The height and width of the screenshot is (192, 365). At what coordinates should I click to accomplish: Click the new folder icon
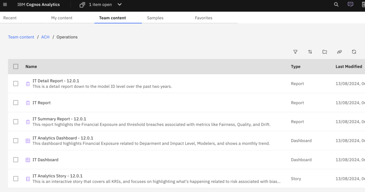[x=325, y=52]
